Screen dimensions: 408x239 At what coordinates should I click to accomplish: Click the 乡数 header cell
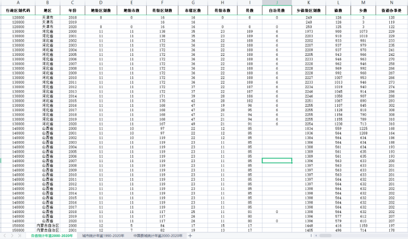[363, 10]
